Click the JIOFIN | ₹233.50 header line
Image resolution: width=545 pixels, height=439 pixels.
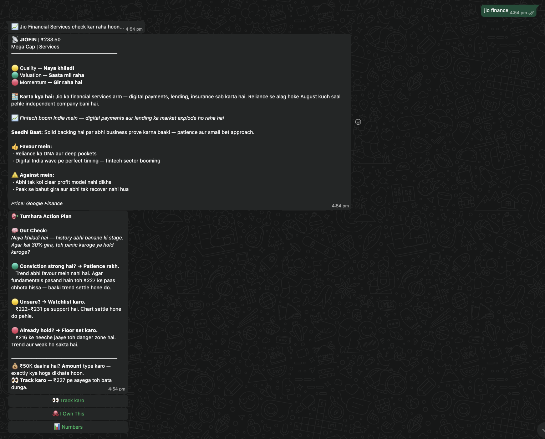[36, 40]
